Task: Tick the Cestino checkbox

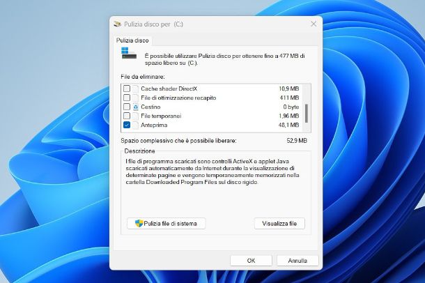Action: coord(127,107)
